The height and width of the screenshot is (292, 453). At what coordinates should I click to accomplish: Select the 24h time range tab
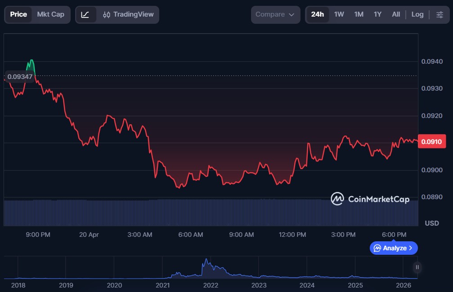317,14
